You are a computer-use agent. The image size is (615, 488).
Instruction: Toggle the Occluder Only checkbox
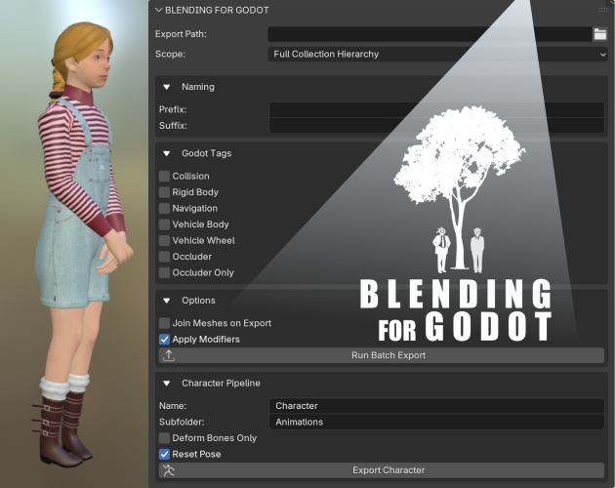tap(164, 272)
